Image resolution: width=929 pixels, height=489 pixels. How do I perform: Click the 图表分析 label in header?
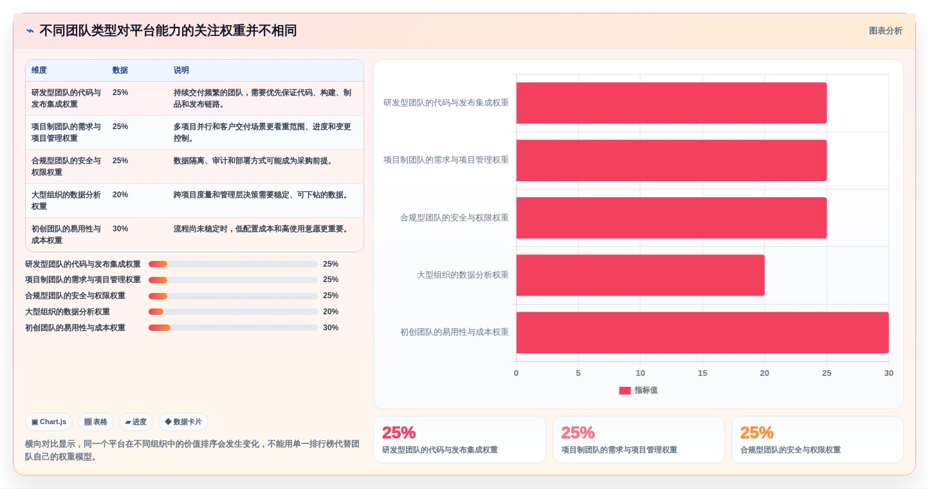tap(885, 31)
